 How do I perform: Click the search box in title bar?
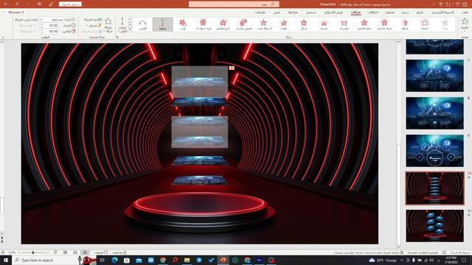234,4
